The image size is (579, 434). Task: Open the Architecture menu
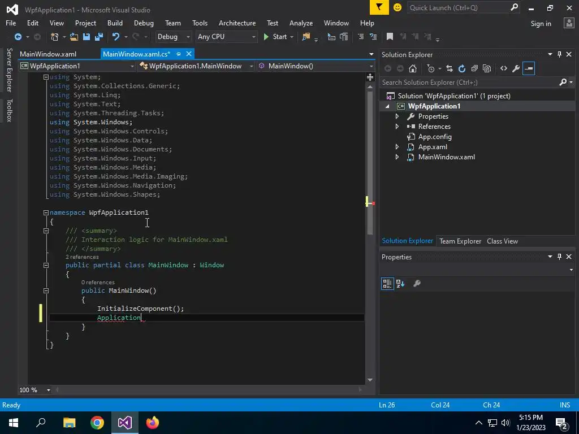tap(237, 23)
